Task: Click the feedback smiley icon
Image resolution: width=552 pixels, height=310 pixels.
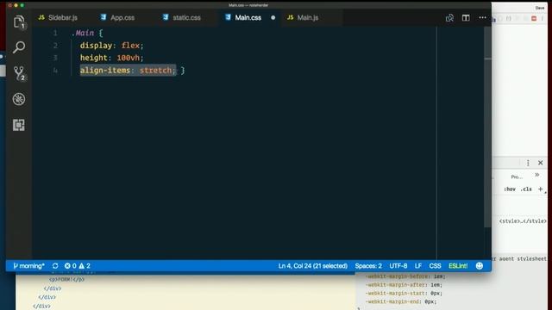Action: (480, 266)
